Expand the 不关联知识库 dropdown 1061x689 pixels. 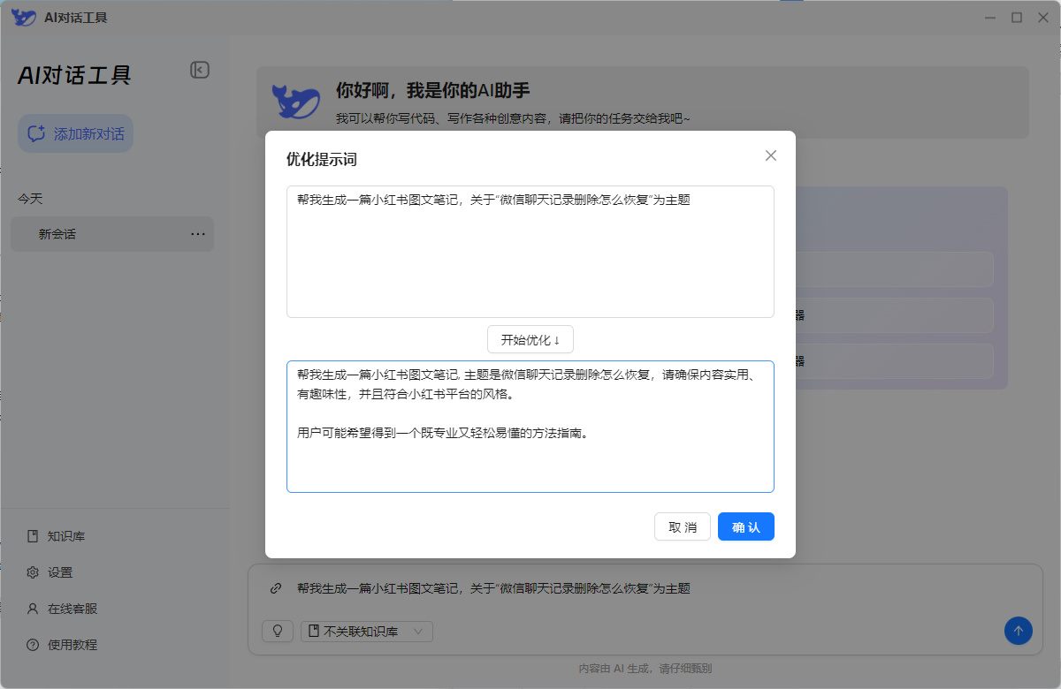click(x=367, y=631)
